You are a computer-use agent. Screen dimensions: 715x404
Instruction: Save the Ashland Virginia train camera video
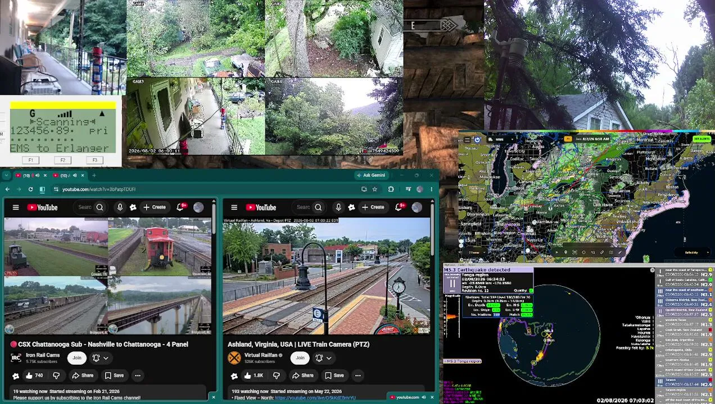tap(334, 375)
